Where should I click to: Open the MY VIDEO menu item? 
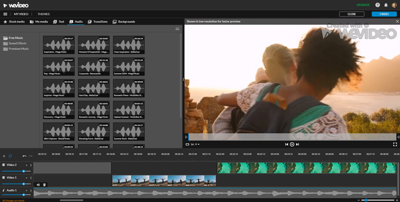click(21, 14)
